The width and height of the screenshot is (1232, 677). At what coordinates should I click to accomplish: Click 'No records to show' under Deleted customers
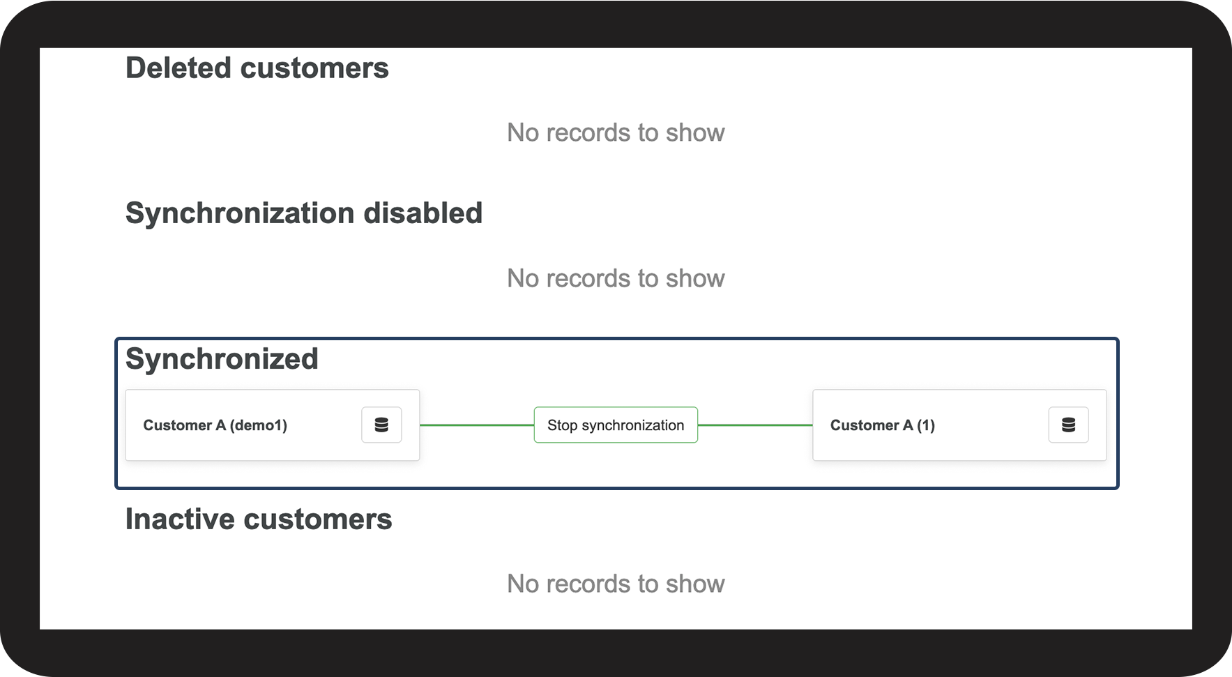click(x=616, y=132)
